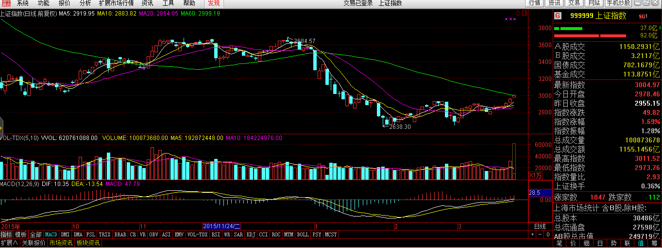Switch indicator to CR
662x248 pixels.
click(x=133, y=234)
